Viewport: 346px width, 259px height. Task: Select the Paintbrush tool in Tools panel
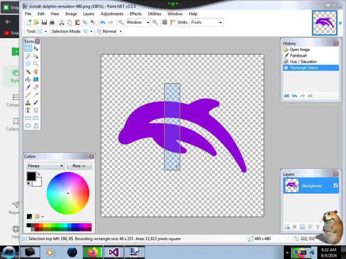coord(28,87)
